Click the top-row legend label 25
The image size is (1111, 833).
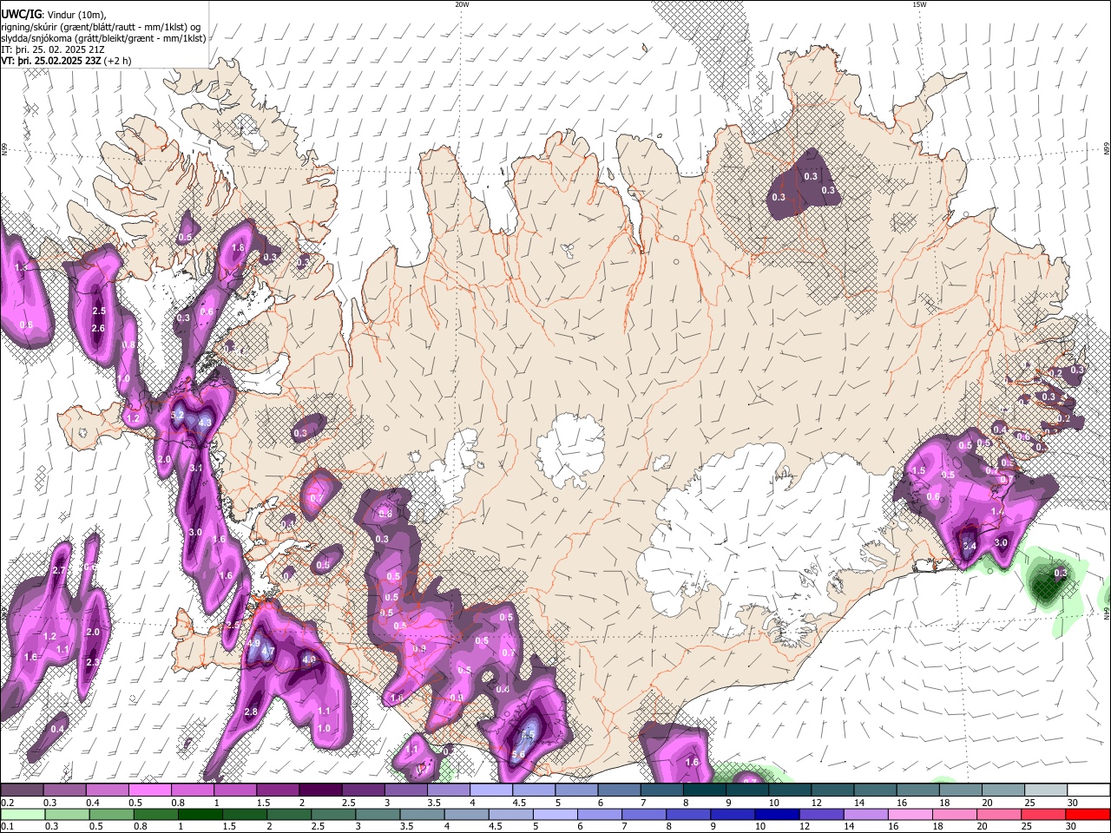1029,803
